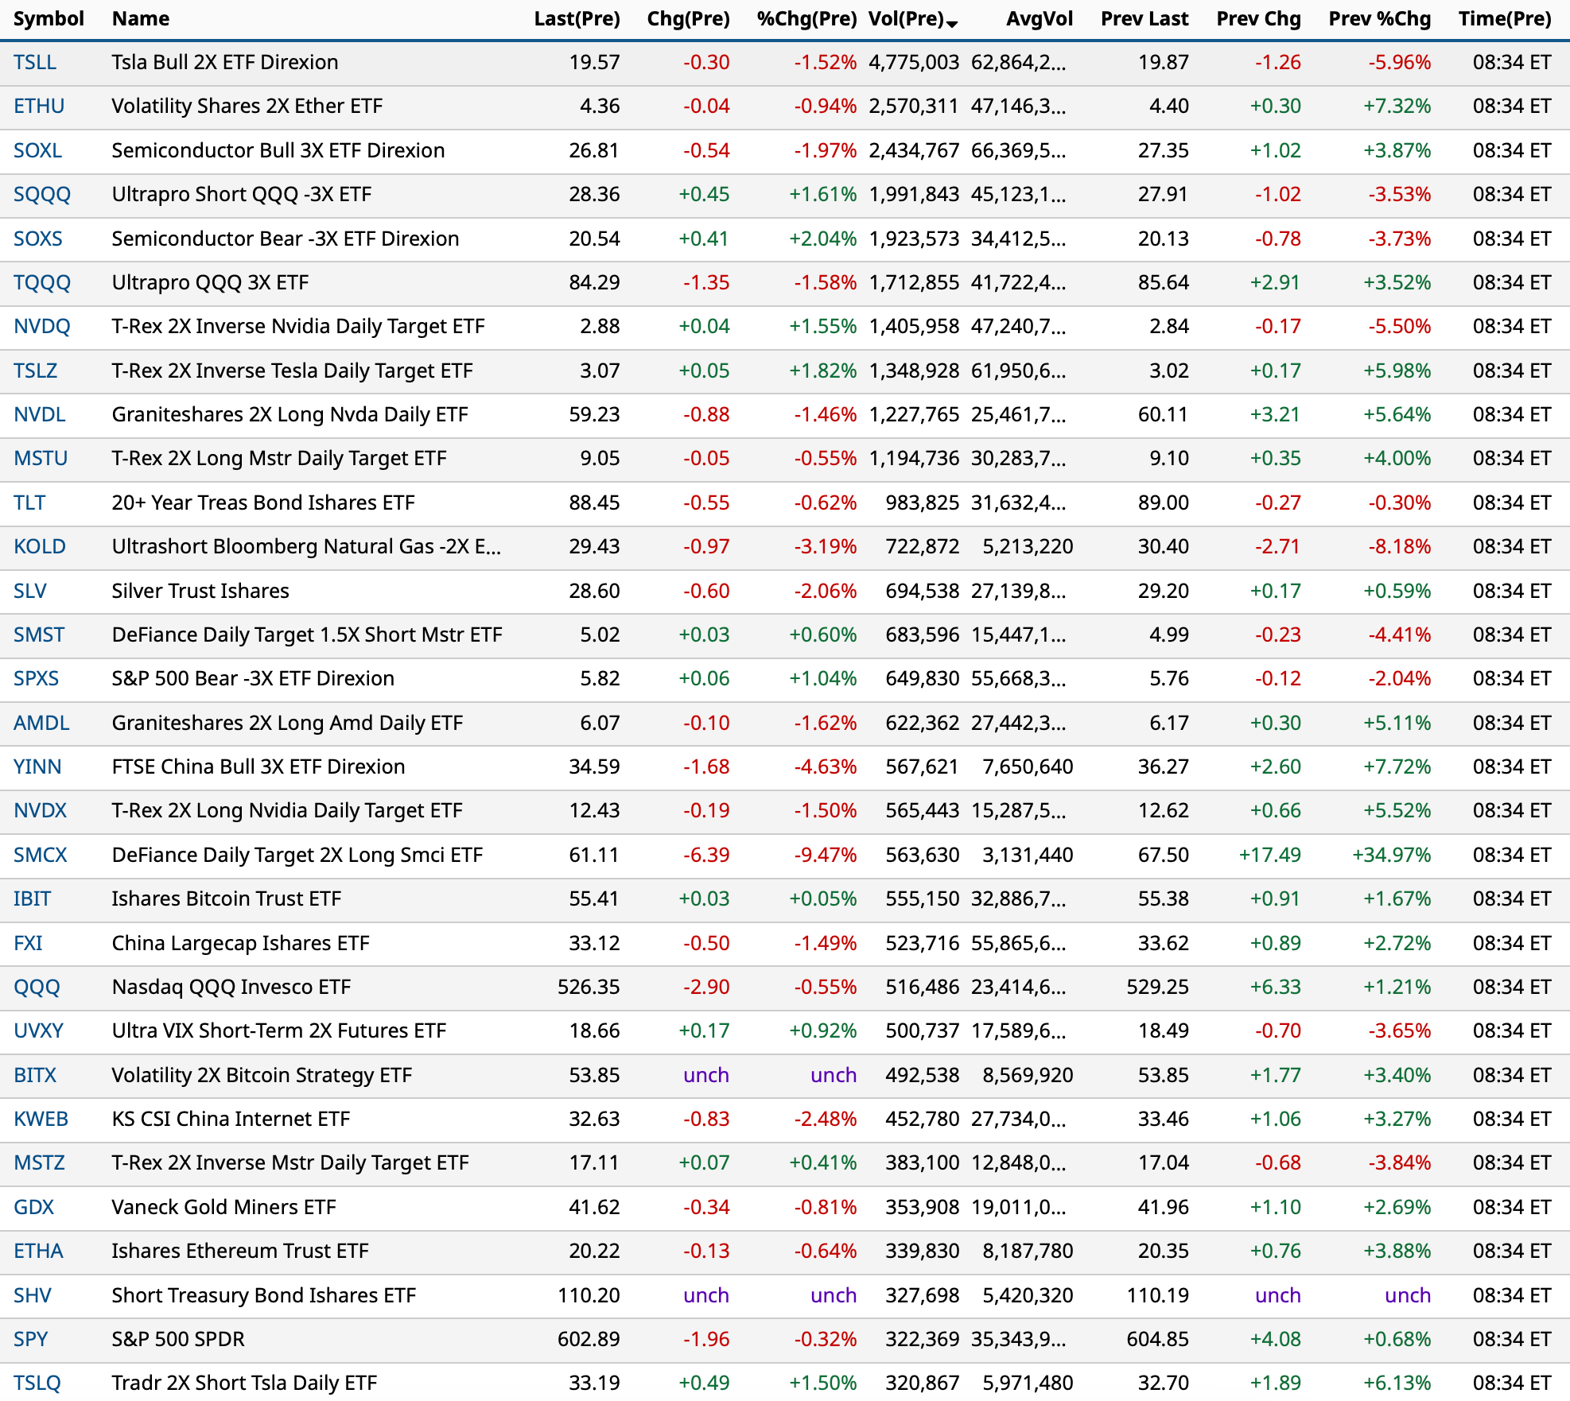The height and width of the screenshot is (1401, 1570).
Task: Sort by AvgVol column header
Action: tap(1039, 18)
